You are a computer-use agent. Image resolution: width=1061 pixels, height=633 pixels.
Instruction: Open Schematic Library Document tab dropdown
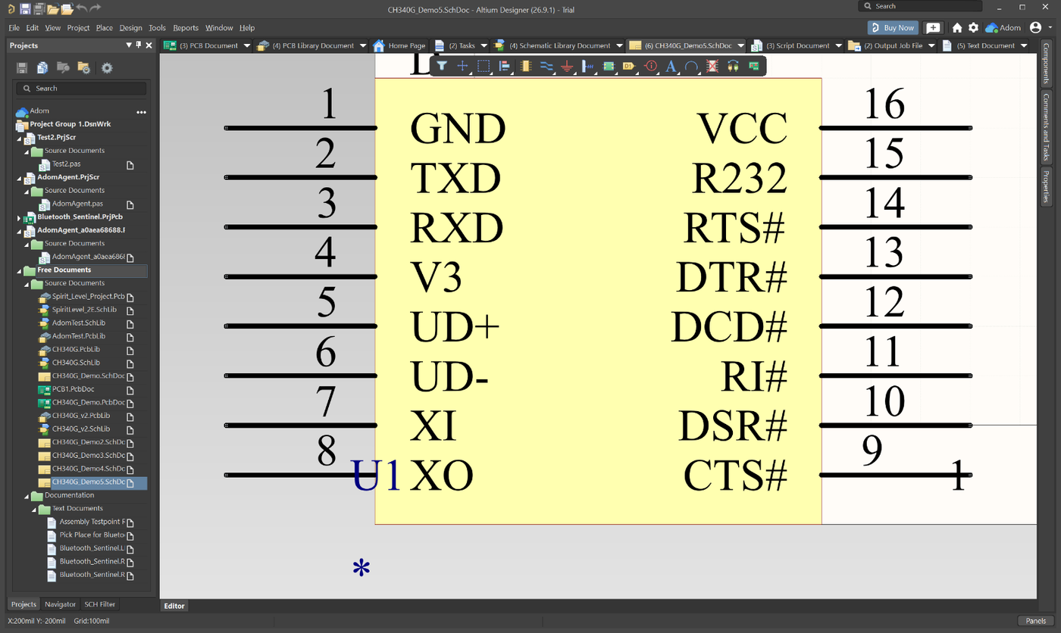pyautogui.click(x=618, y=45)
